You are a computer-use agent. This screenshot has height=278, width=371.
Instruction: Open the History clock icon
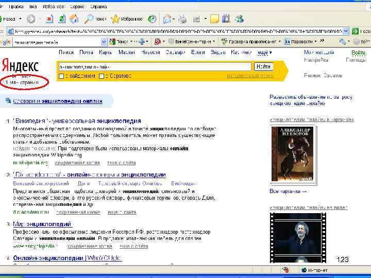(x=152, y=19)
